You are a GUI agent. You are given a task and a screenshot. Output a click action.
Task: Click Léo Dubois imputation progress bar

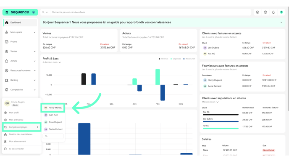tap(221, 121)
